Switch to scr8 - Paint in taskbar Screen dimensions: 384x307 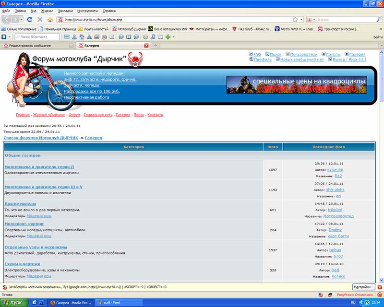click(x=119, y=303)
